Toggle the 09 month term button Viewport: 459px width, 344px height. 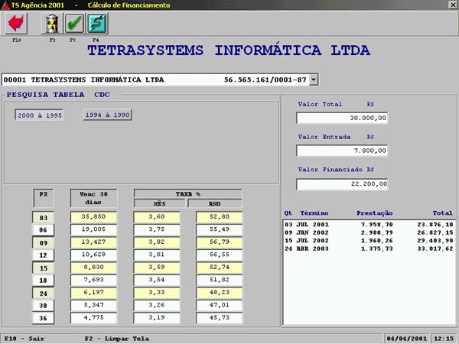(43, 243)
